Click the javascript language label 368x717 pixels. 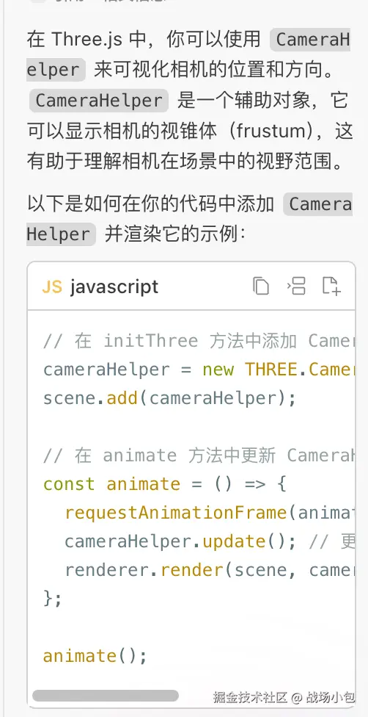114,287
